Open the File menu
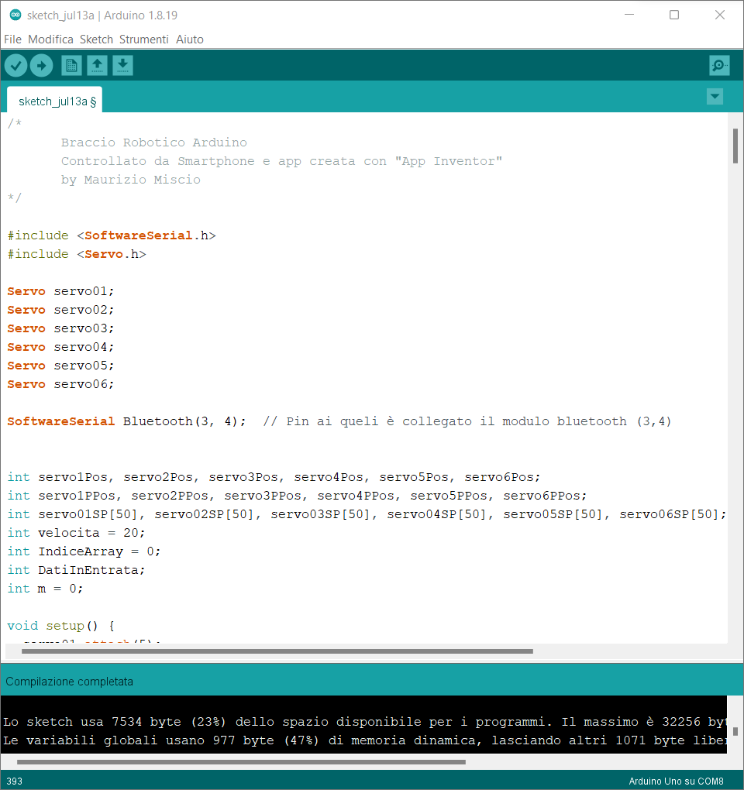Screen dimensions: 744x790 12,39
